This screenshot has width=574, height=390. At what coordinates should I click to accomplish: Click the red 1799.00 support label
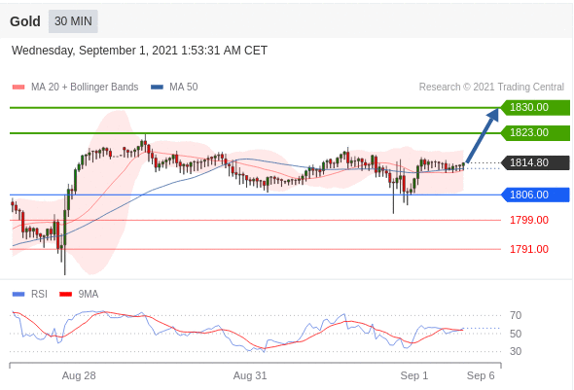click(529, 220)
